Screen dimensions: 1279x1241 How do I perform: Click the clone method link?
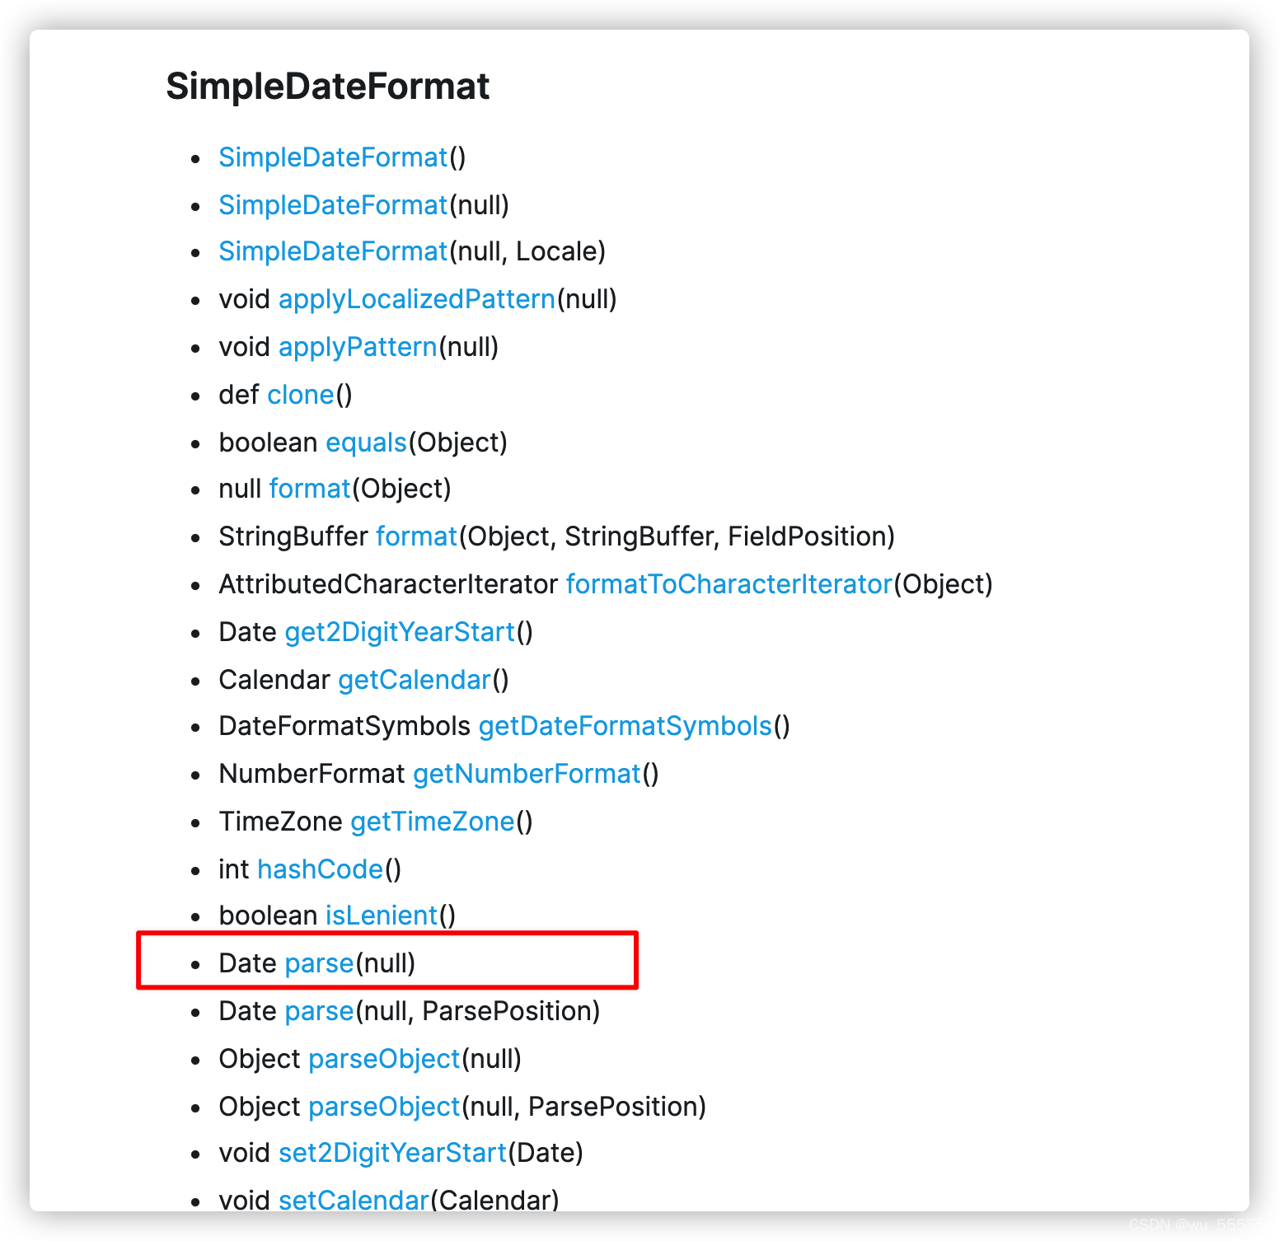(x=301, y=395)
